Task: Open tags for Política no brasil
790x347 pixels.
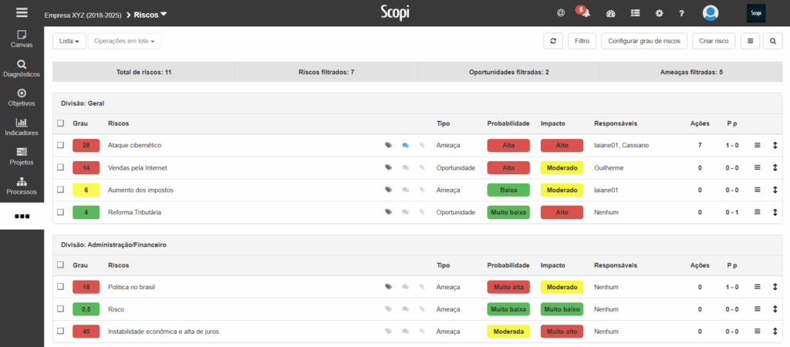Action: click(389, 287)
